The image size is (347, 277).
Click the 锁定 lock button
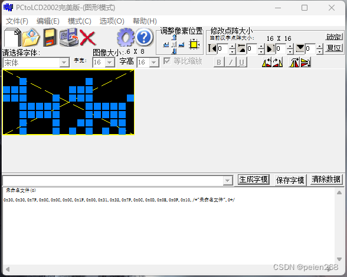pos(334,37)
